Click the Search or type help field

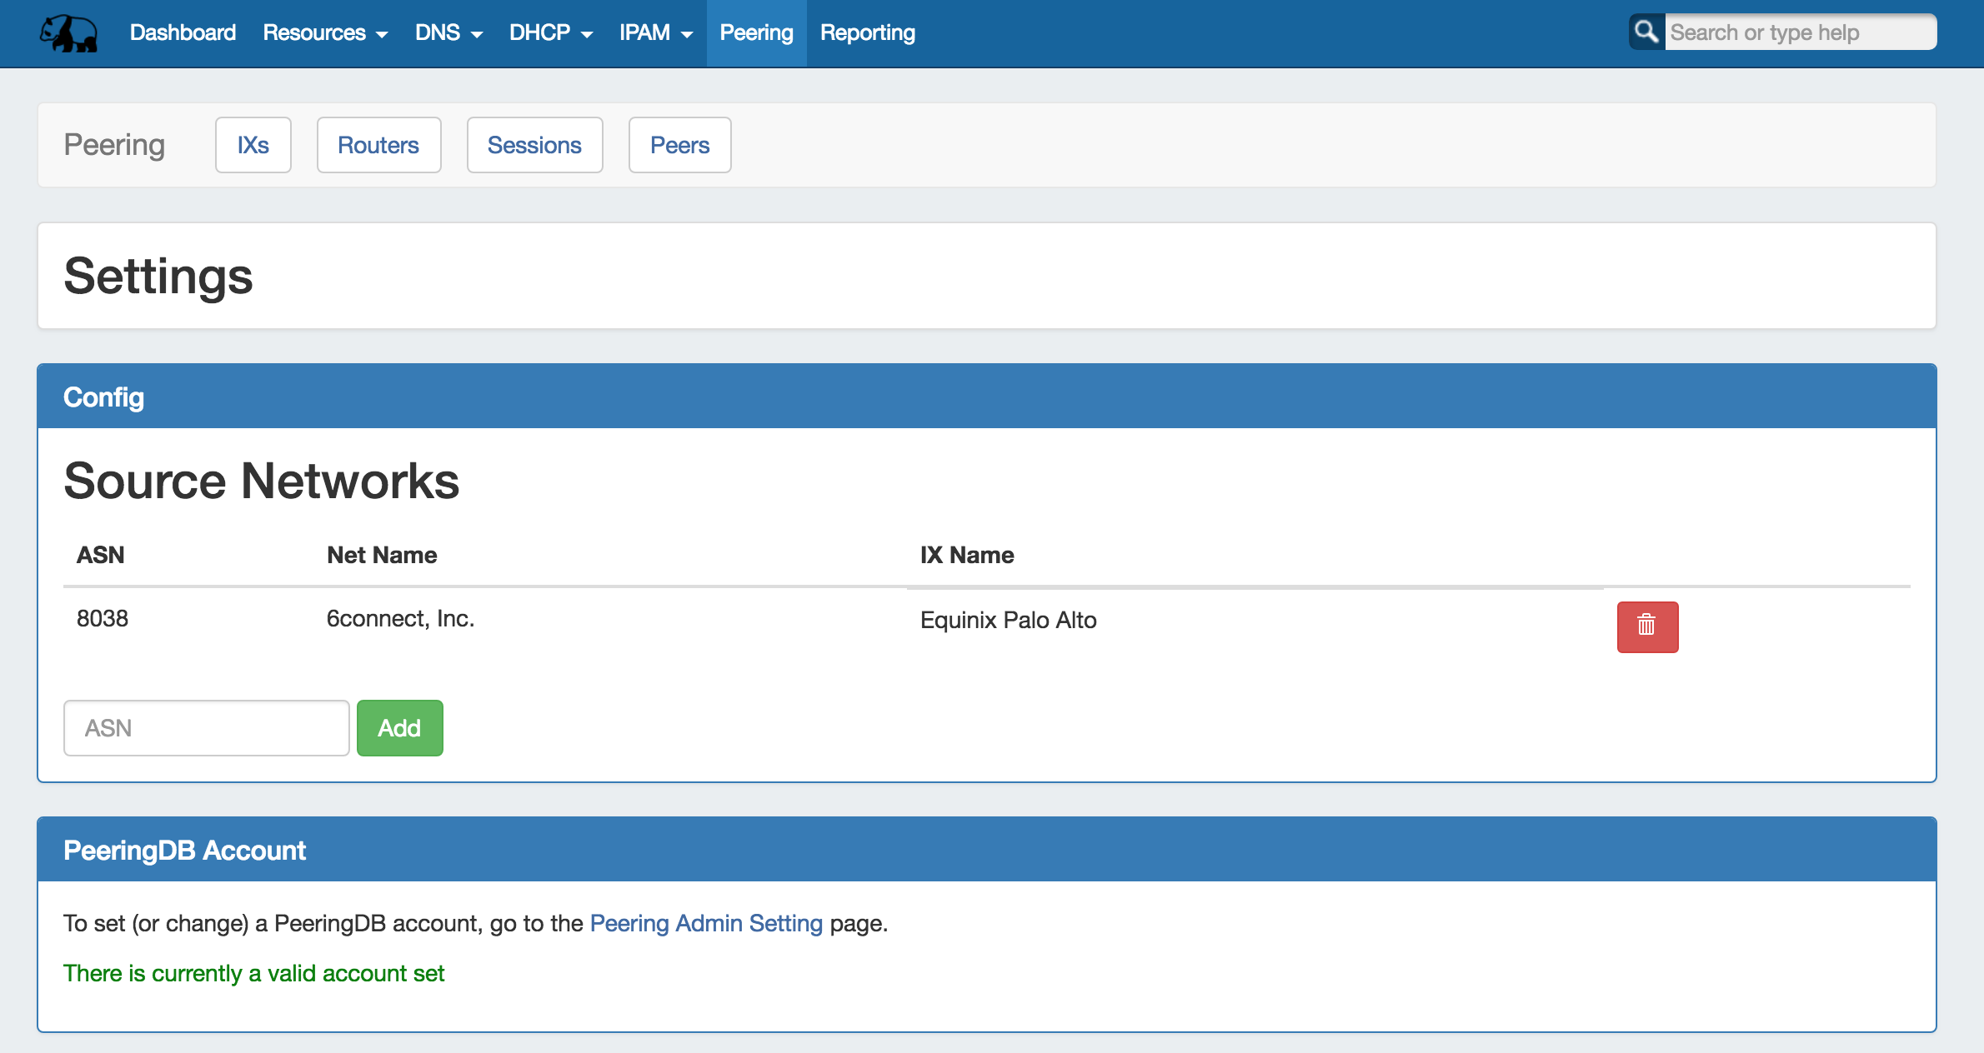click(1799, 32)
